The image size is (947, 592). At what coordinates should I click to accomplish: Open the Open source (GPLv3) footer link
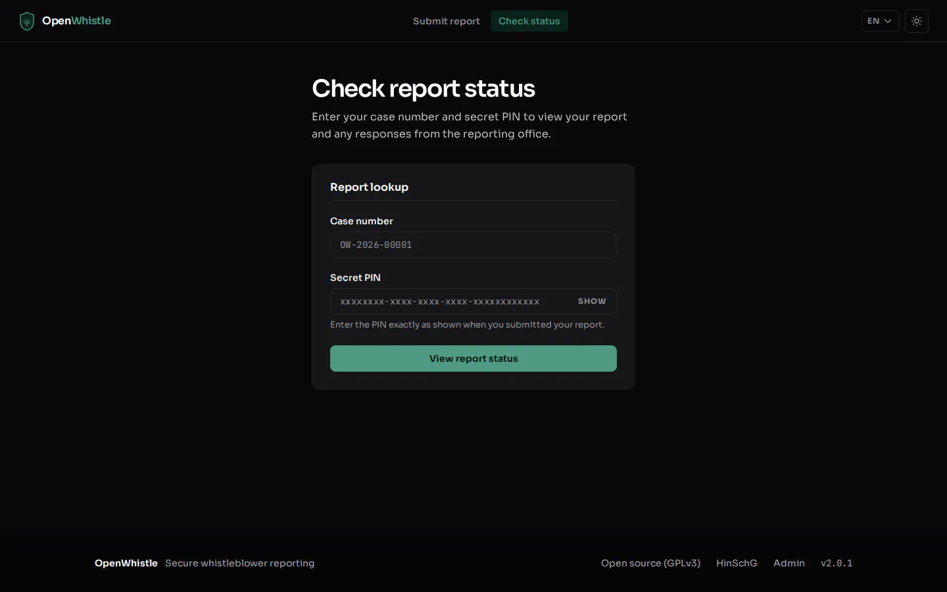click(650, 563)
